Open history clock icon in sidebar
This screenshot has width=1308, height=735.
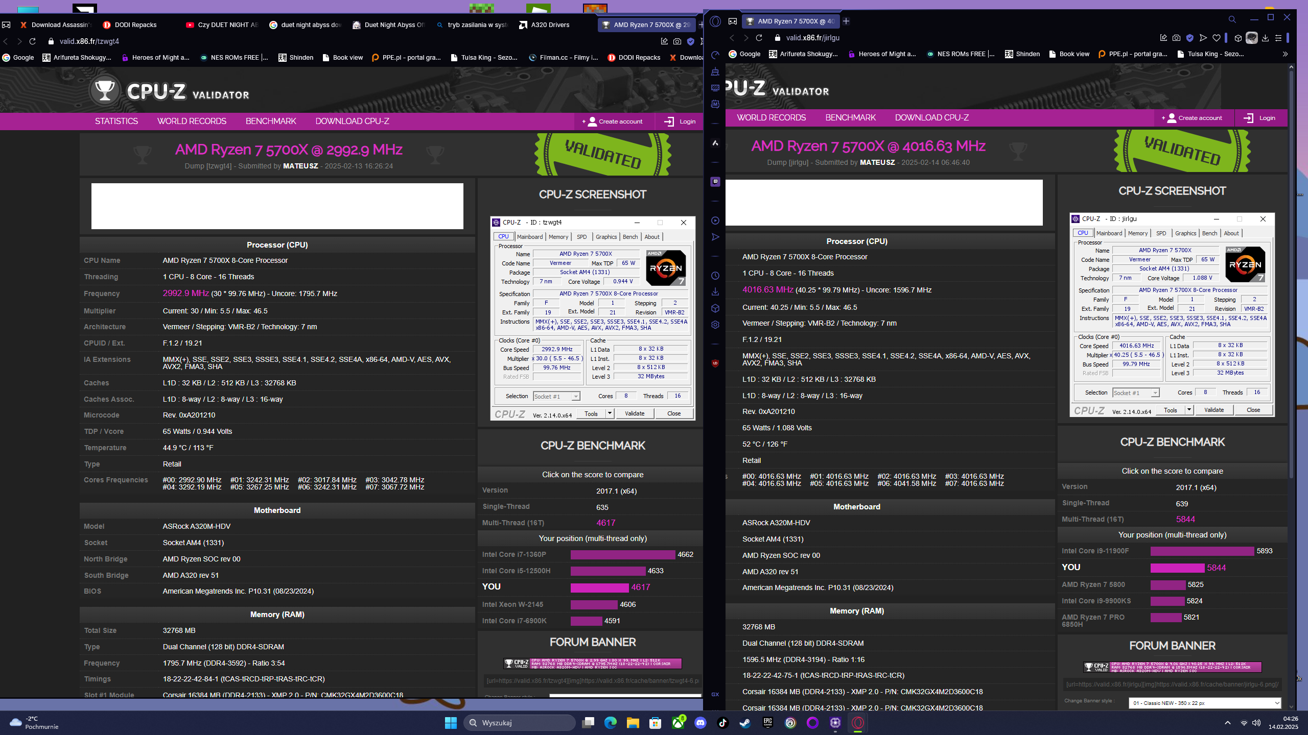click(x=715, y=276)
